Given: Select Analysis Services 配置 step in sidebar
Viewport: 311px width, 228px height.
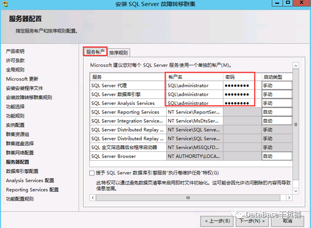Looking at the screenshot, I should coord(30,180).
